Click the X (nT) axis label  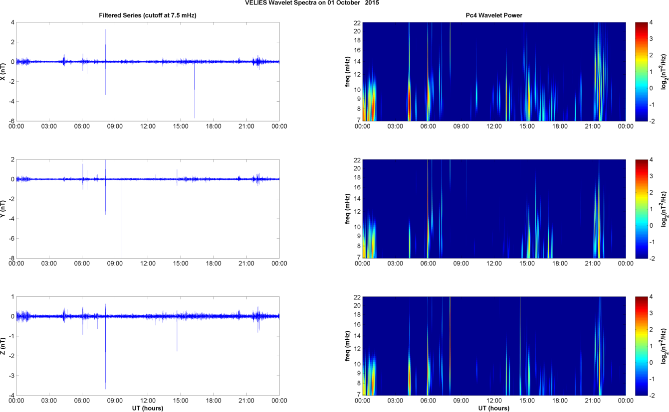coord(3,72)
